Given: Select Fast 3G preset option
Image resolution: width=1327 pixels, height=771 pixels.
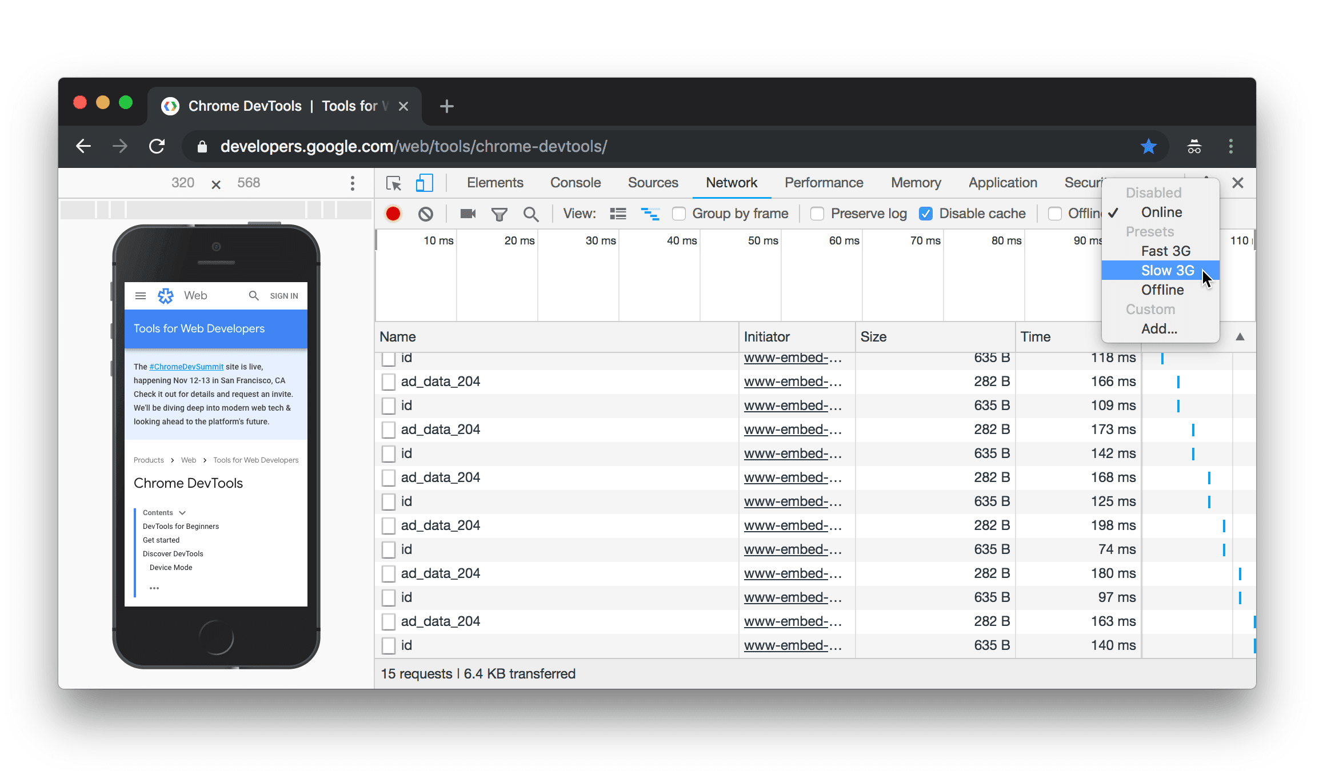Looking at the screenshot, I should (1162, 251).
